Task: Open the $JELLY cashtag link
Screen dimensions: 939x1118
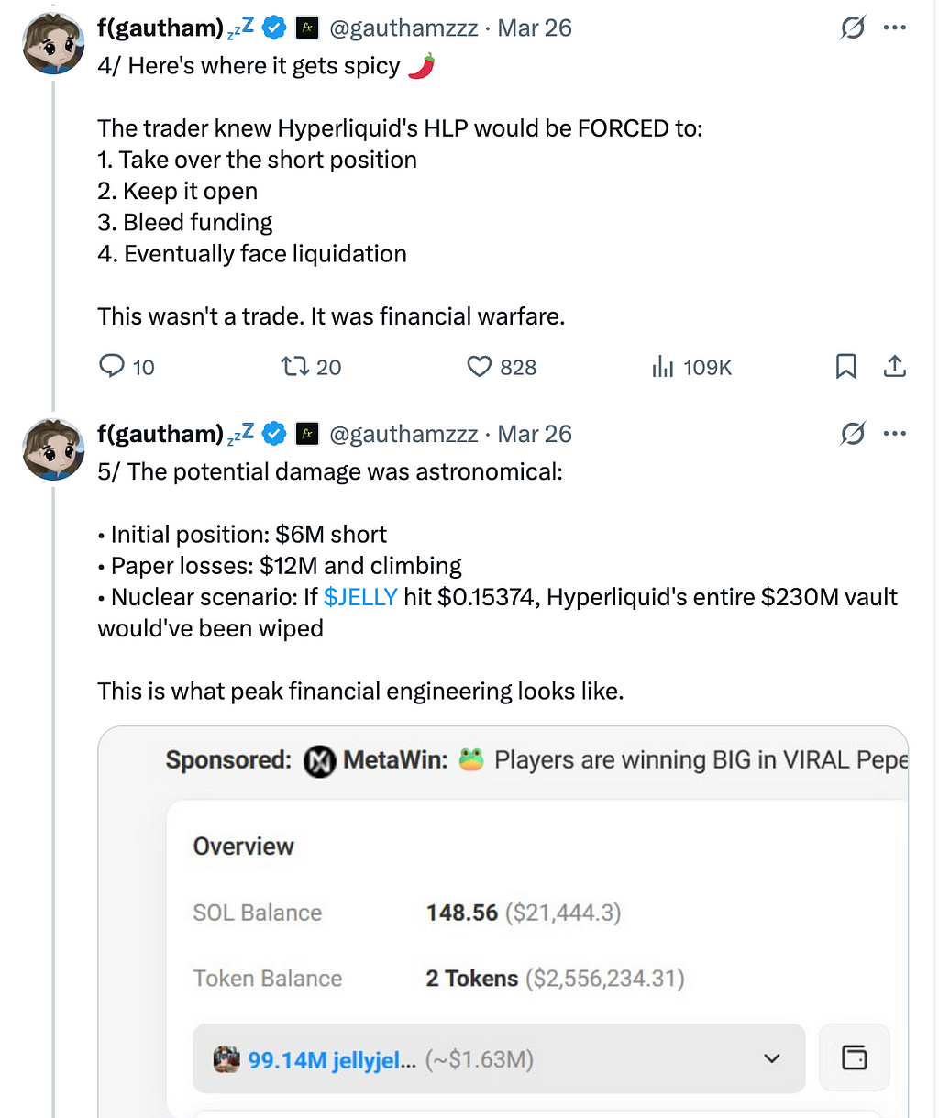Action: coord(360,597)
